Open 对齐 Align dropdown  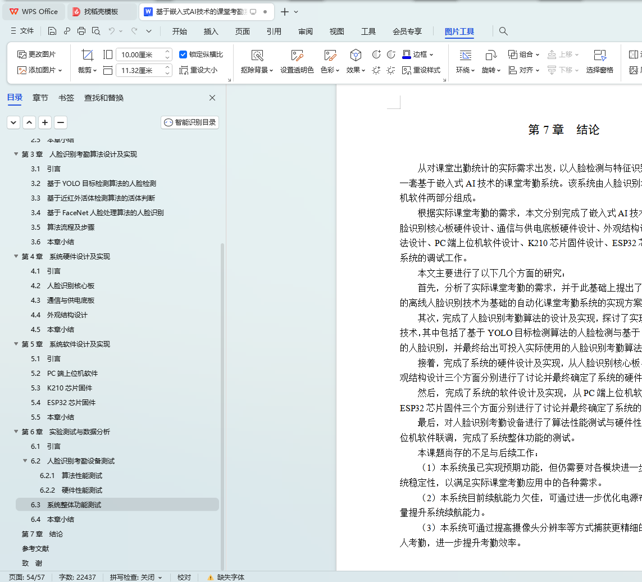(x=523, y=70)
